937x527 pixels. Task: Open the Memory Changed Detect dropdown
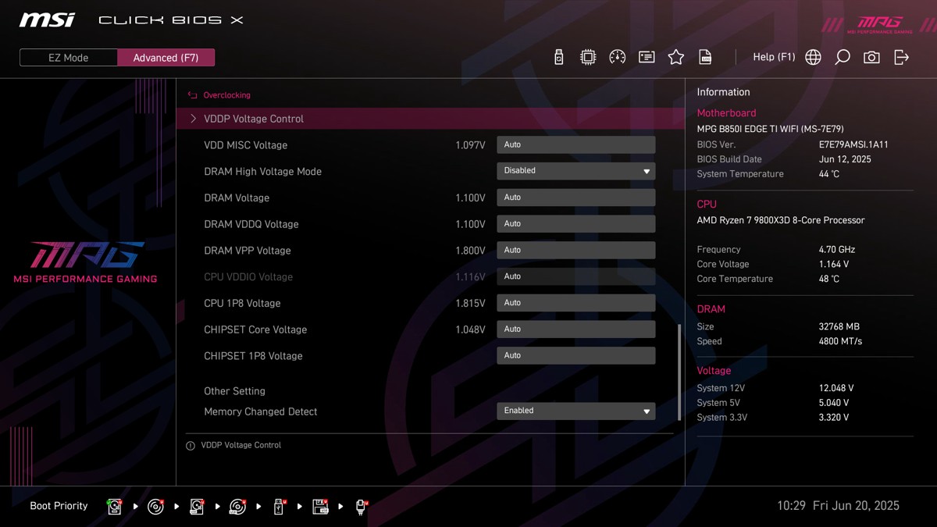576,411
